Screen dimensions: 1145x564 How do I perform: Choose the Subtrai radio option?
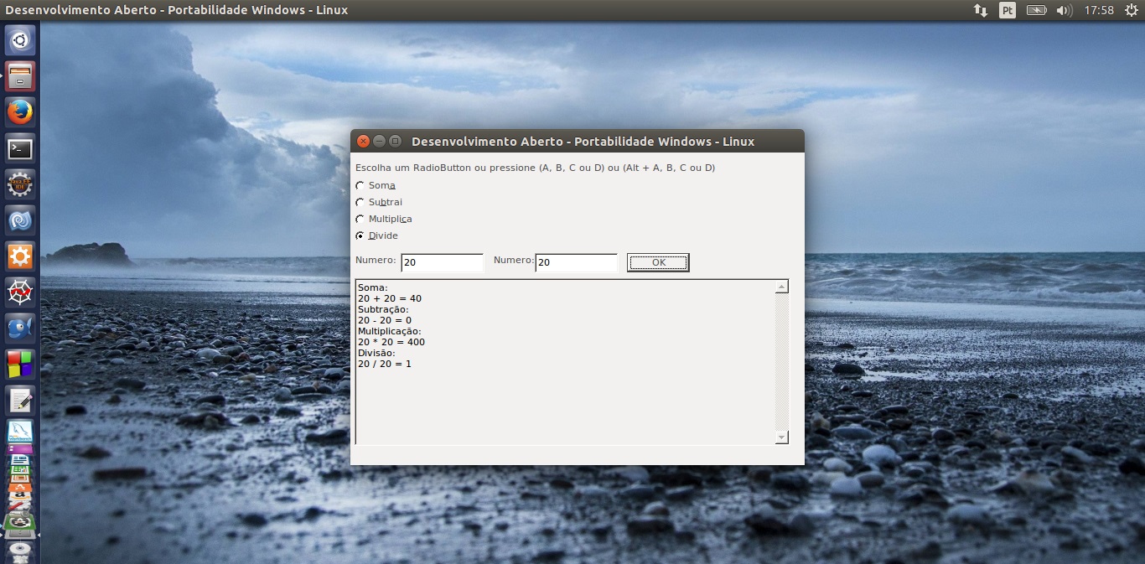tap(360, 203)
